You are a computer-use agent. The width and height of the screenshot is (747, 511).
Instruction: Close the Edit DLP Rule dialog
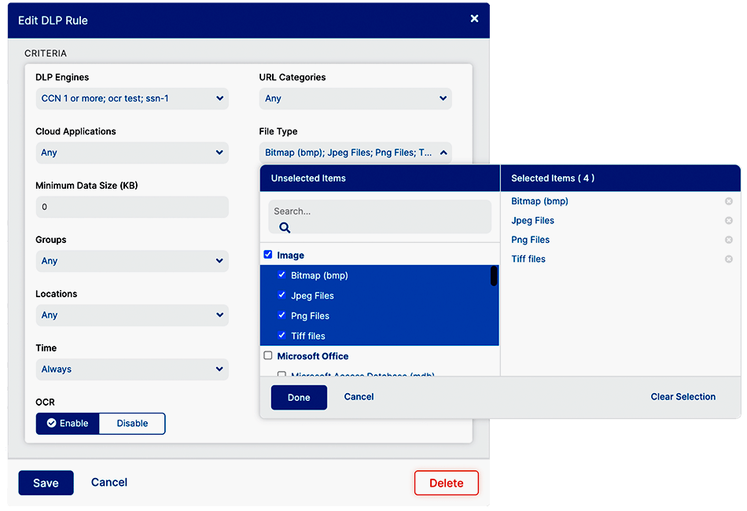coord(474,18)
